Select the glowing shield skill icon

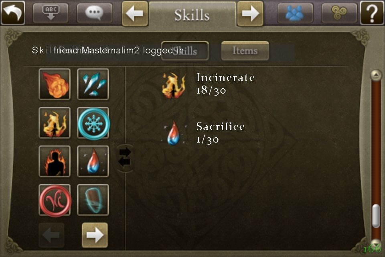tap(93, 200)
